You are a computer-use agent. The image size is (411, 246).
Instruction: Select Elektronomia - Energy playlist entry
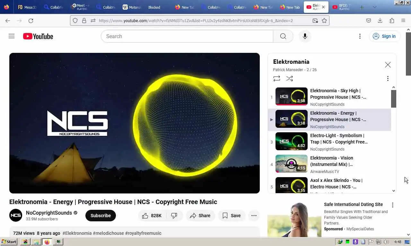[x=329, y=119]
